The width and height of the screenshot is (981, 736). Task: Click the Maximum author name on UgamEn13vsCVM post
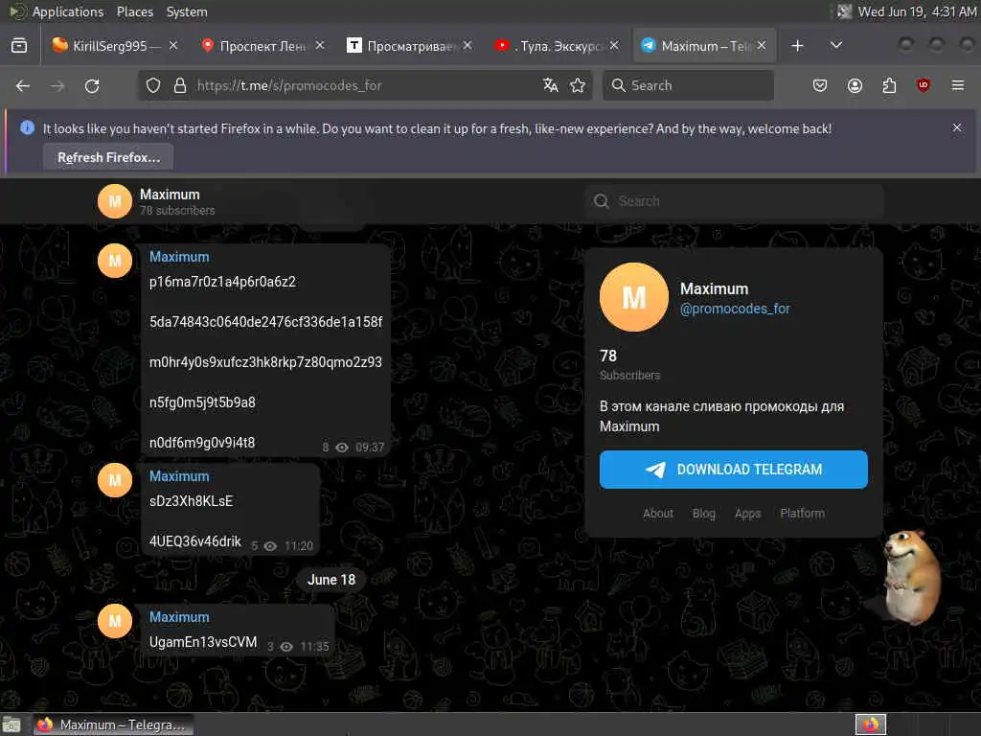tap(179, 617)
